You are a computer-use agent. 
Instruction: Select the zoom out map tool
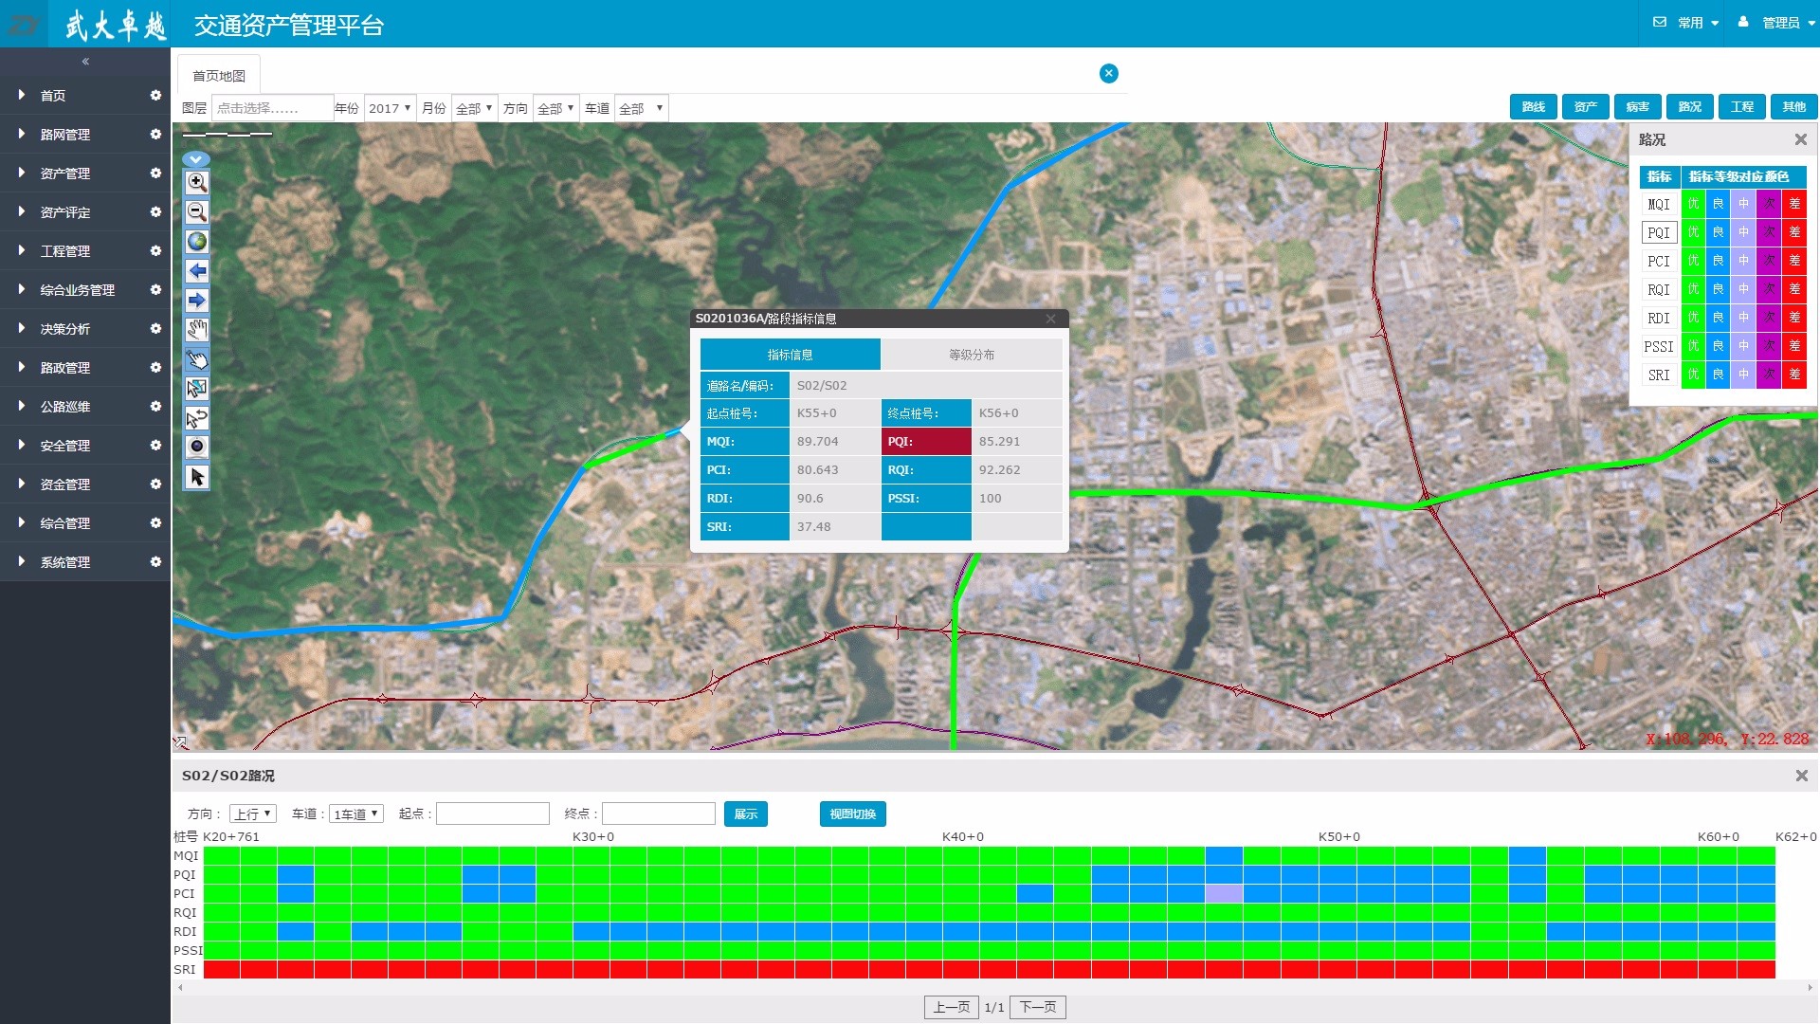point(196,211)
